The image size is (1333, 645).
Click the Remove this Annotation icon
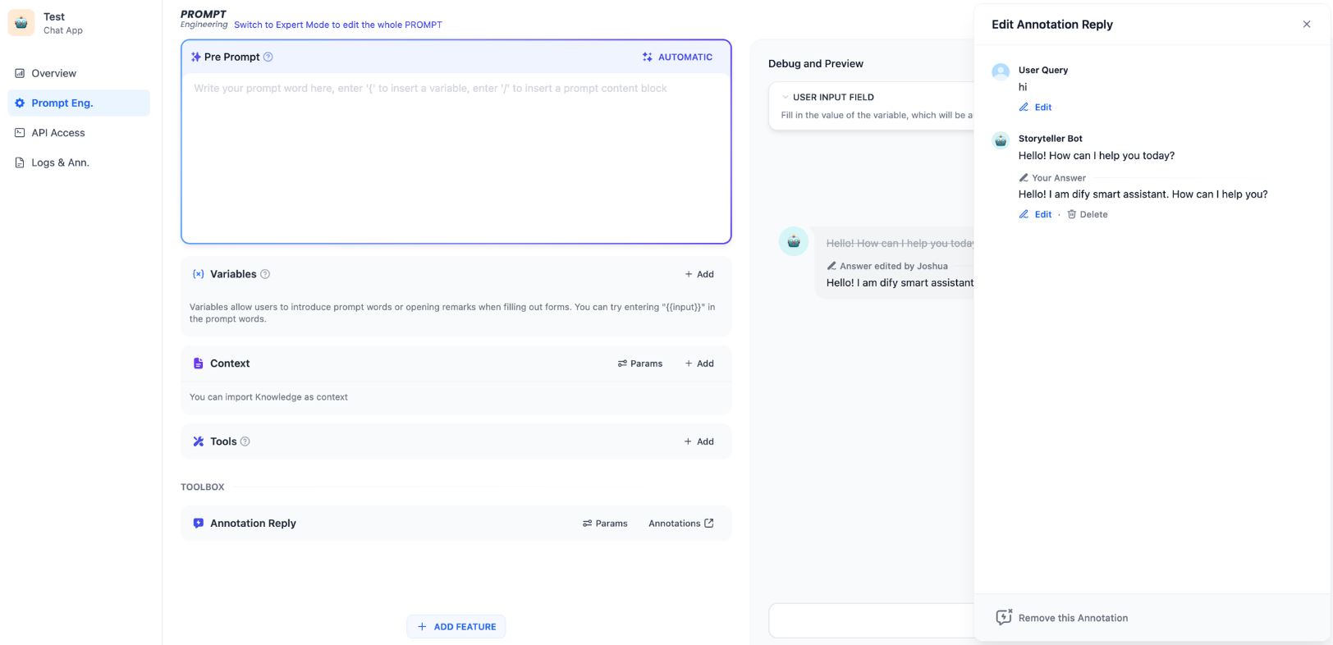[x=1004, y=618]
